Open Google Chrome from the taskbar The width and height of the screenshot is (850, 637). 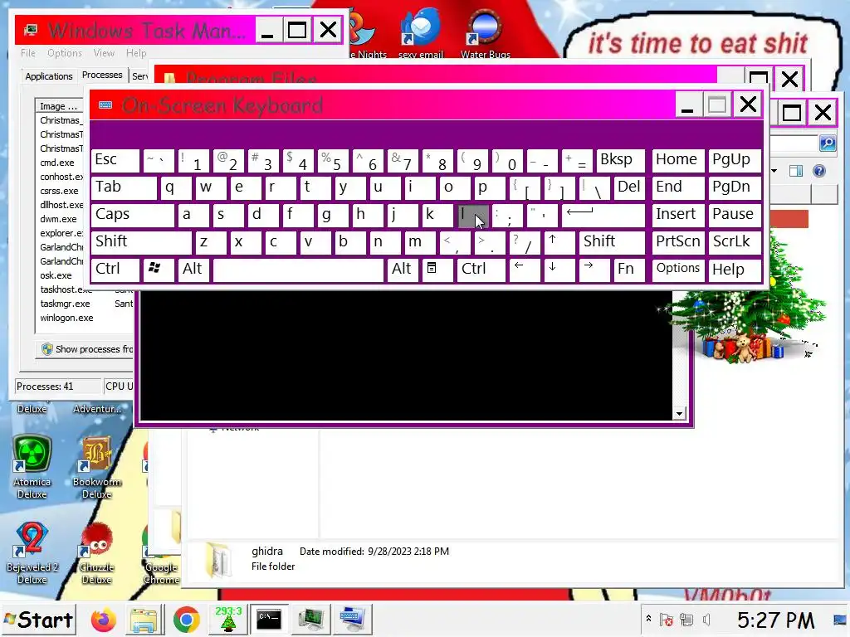[x=187, y=620]
